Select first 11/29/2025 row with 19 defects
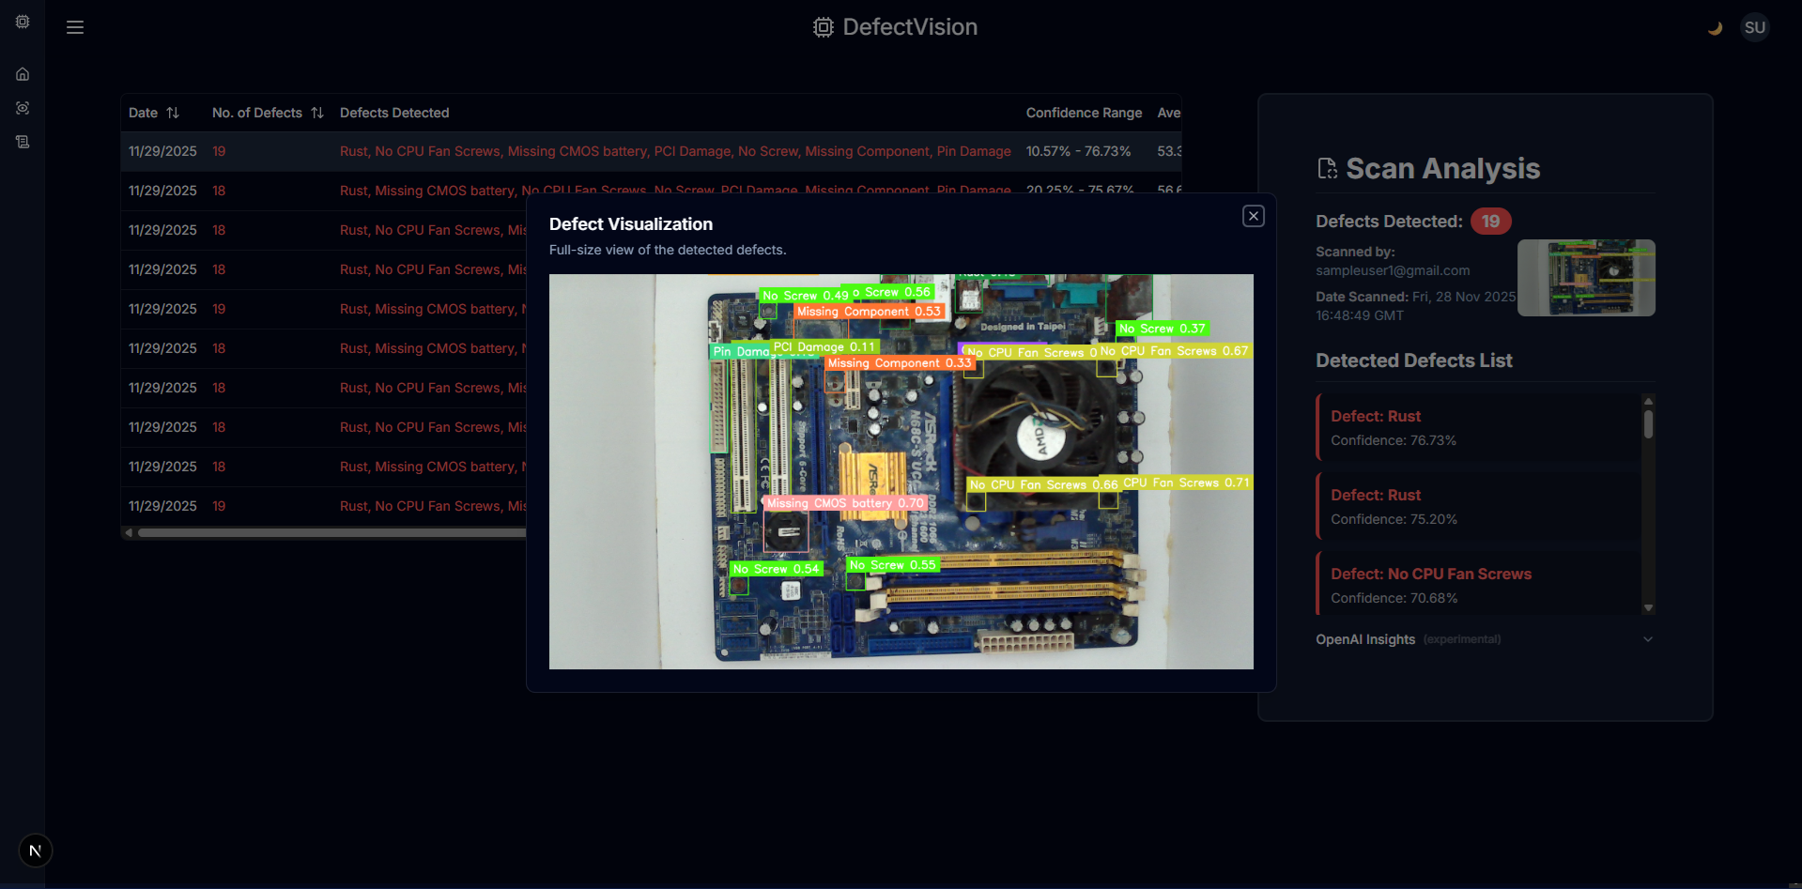The height and width of the screenshot is (889, 1802). [x=651, y=151]
